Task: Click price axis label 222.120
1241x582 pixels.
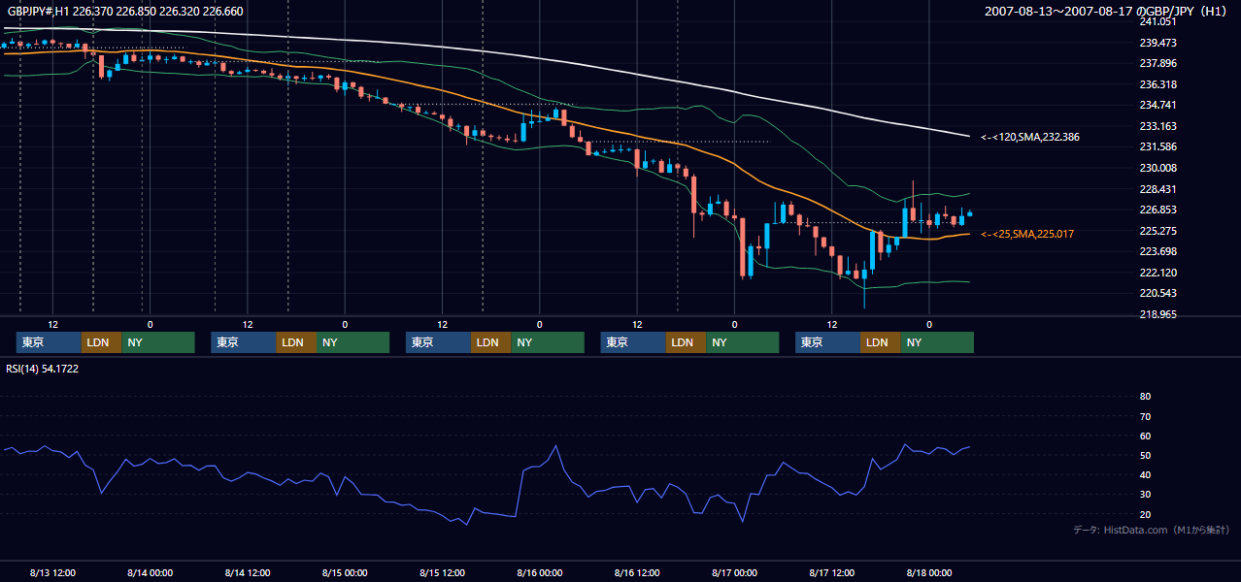Action: point(1157,273)
